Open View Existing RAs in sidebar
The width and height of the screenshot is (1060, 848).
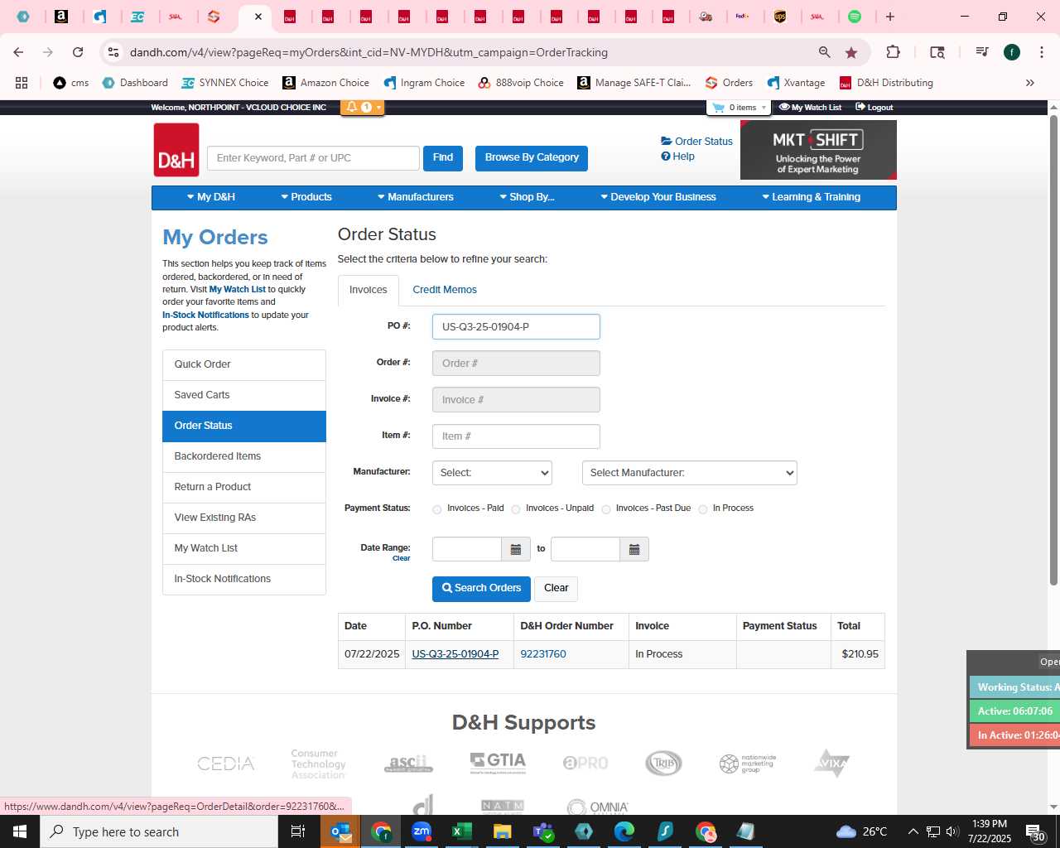click(x=244, y=518)
